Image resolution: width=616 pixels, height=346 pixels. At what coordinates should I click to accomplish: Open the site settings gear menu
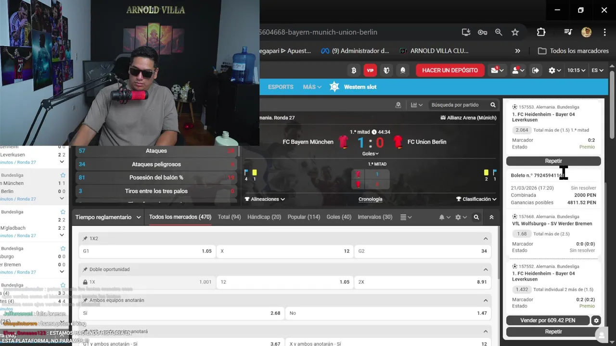pyautogui.click(x=555, y=70)
